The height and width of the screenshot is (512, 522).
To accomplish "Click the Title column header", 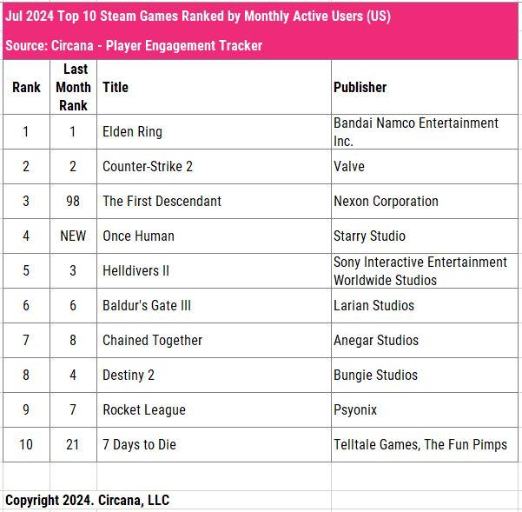I will (x=116, y=87).
